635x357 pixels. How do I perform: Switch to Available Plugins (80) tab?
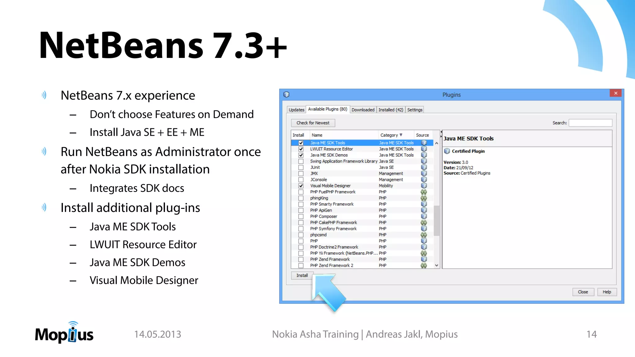328,109
